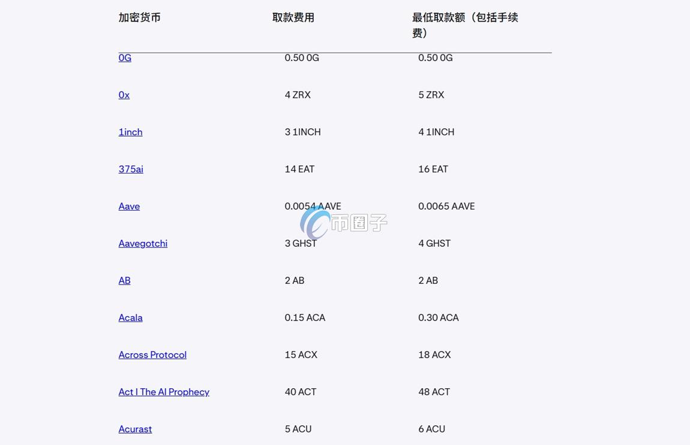The width and height of the screenshot is (690, 445).
Task: Open the 0x cryptocurrency link
Action: [x=124, y=95]
